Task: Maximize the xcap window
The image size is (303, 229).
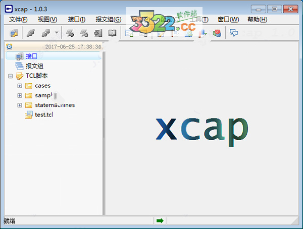Action: 274,9
